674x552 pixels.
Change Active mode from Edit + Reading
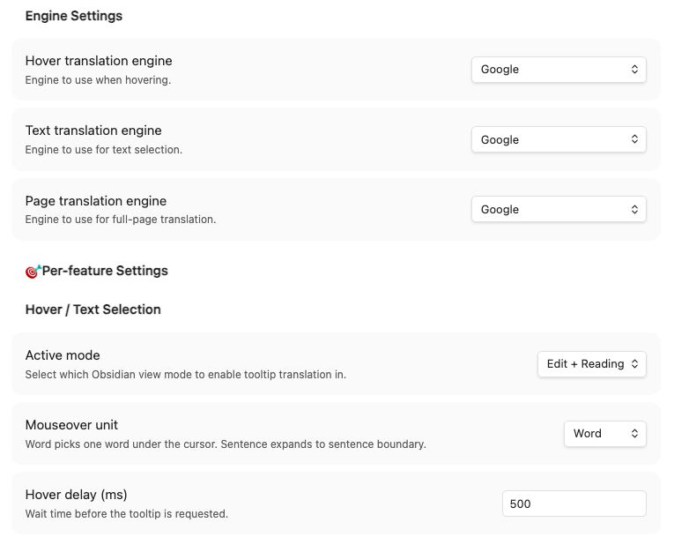point(591,364)
